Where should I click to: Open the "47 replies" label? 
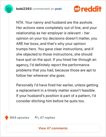click(47, 118)
